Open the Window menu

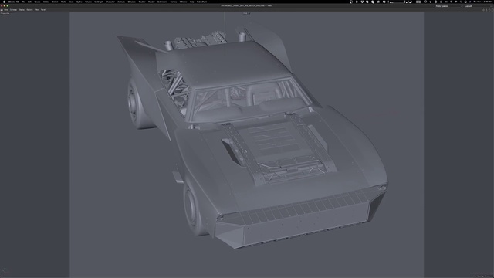point(184,2)
